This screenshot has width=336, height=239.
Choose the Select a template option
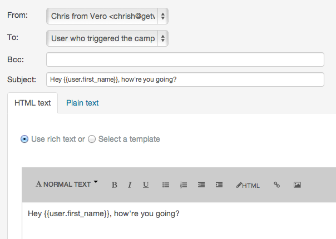click(x=92, y=139)
